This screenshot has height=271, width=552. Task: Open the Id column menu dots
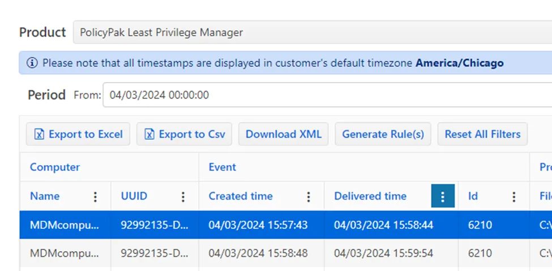[x=514, y=196]
